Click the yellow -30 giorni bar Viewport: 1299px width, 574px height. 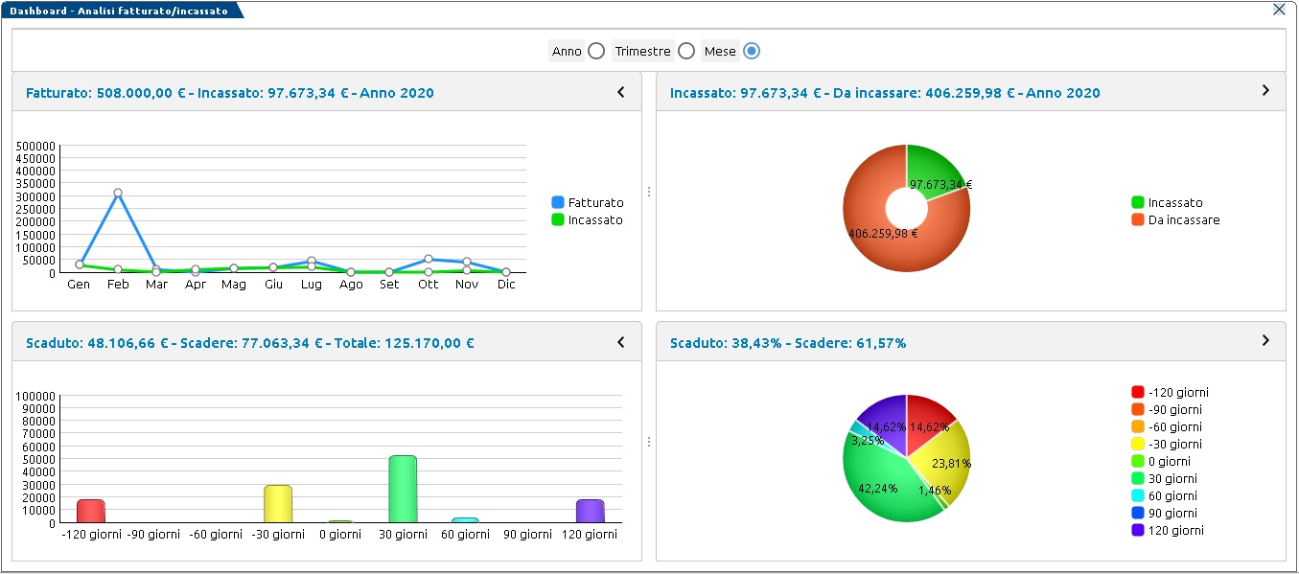[x=278, y=503]
